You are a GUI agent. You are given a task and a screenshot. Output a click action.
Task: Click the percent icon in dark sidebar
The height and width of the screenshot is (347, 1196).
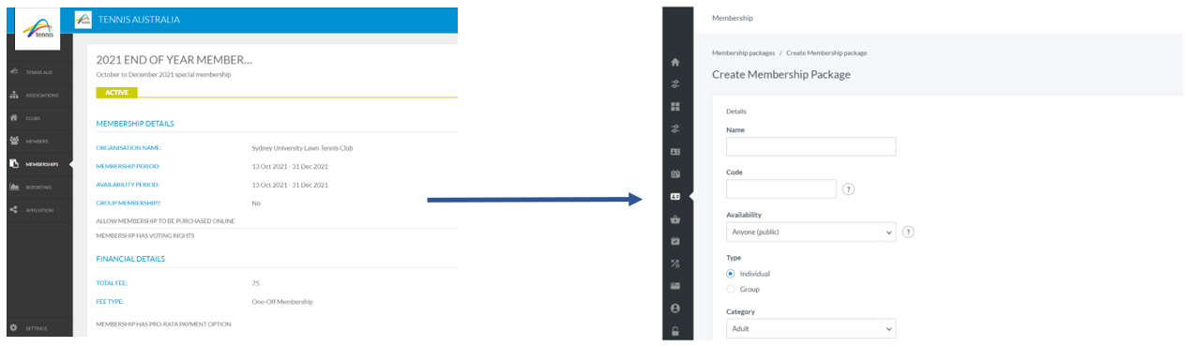pos(674,264)
